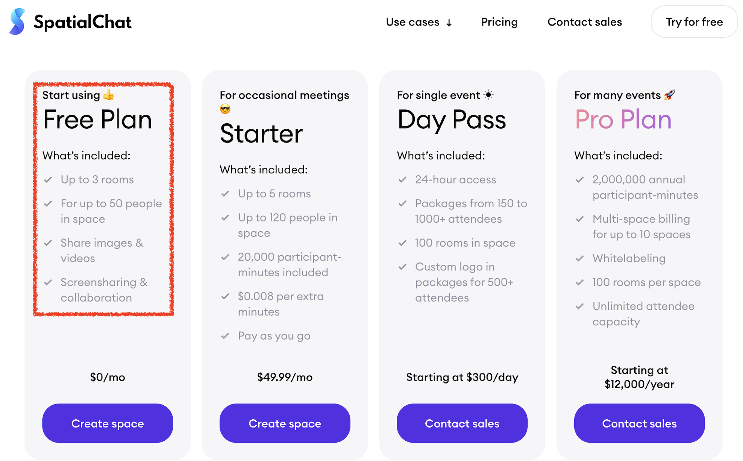The image size is (743, 461).
Task: Click the checkmark next to Pay as you go
Action: 225,336
